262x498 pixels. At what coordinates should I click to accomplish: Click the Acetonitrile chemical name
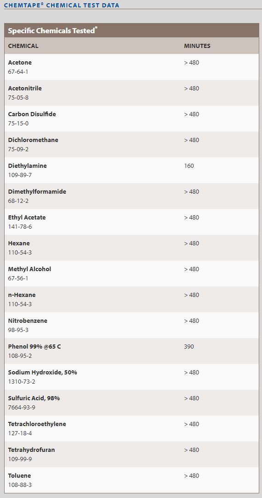25,88
